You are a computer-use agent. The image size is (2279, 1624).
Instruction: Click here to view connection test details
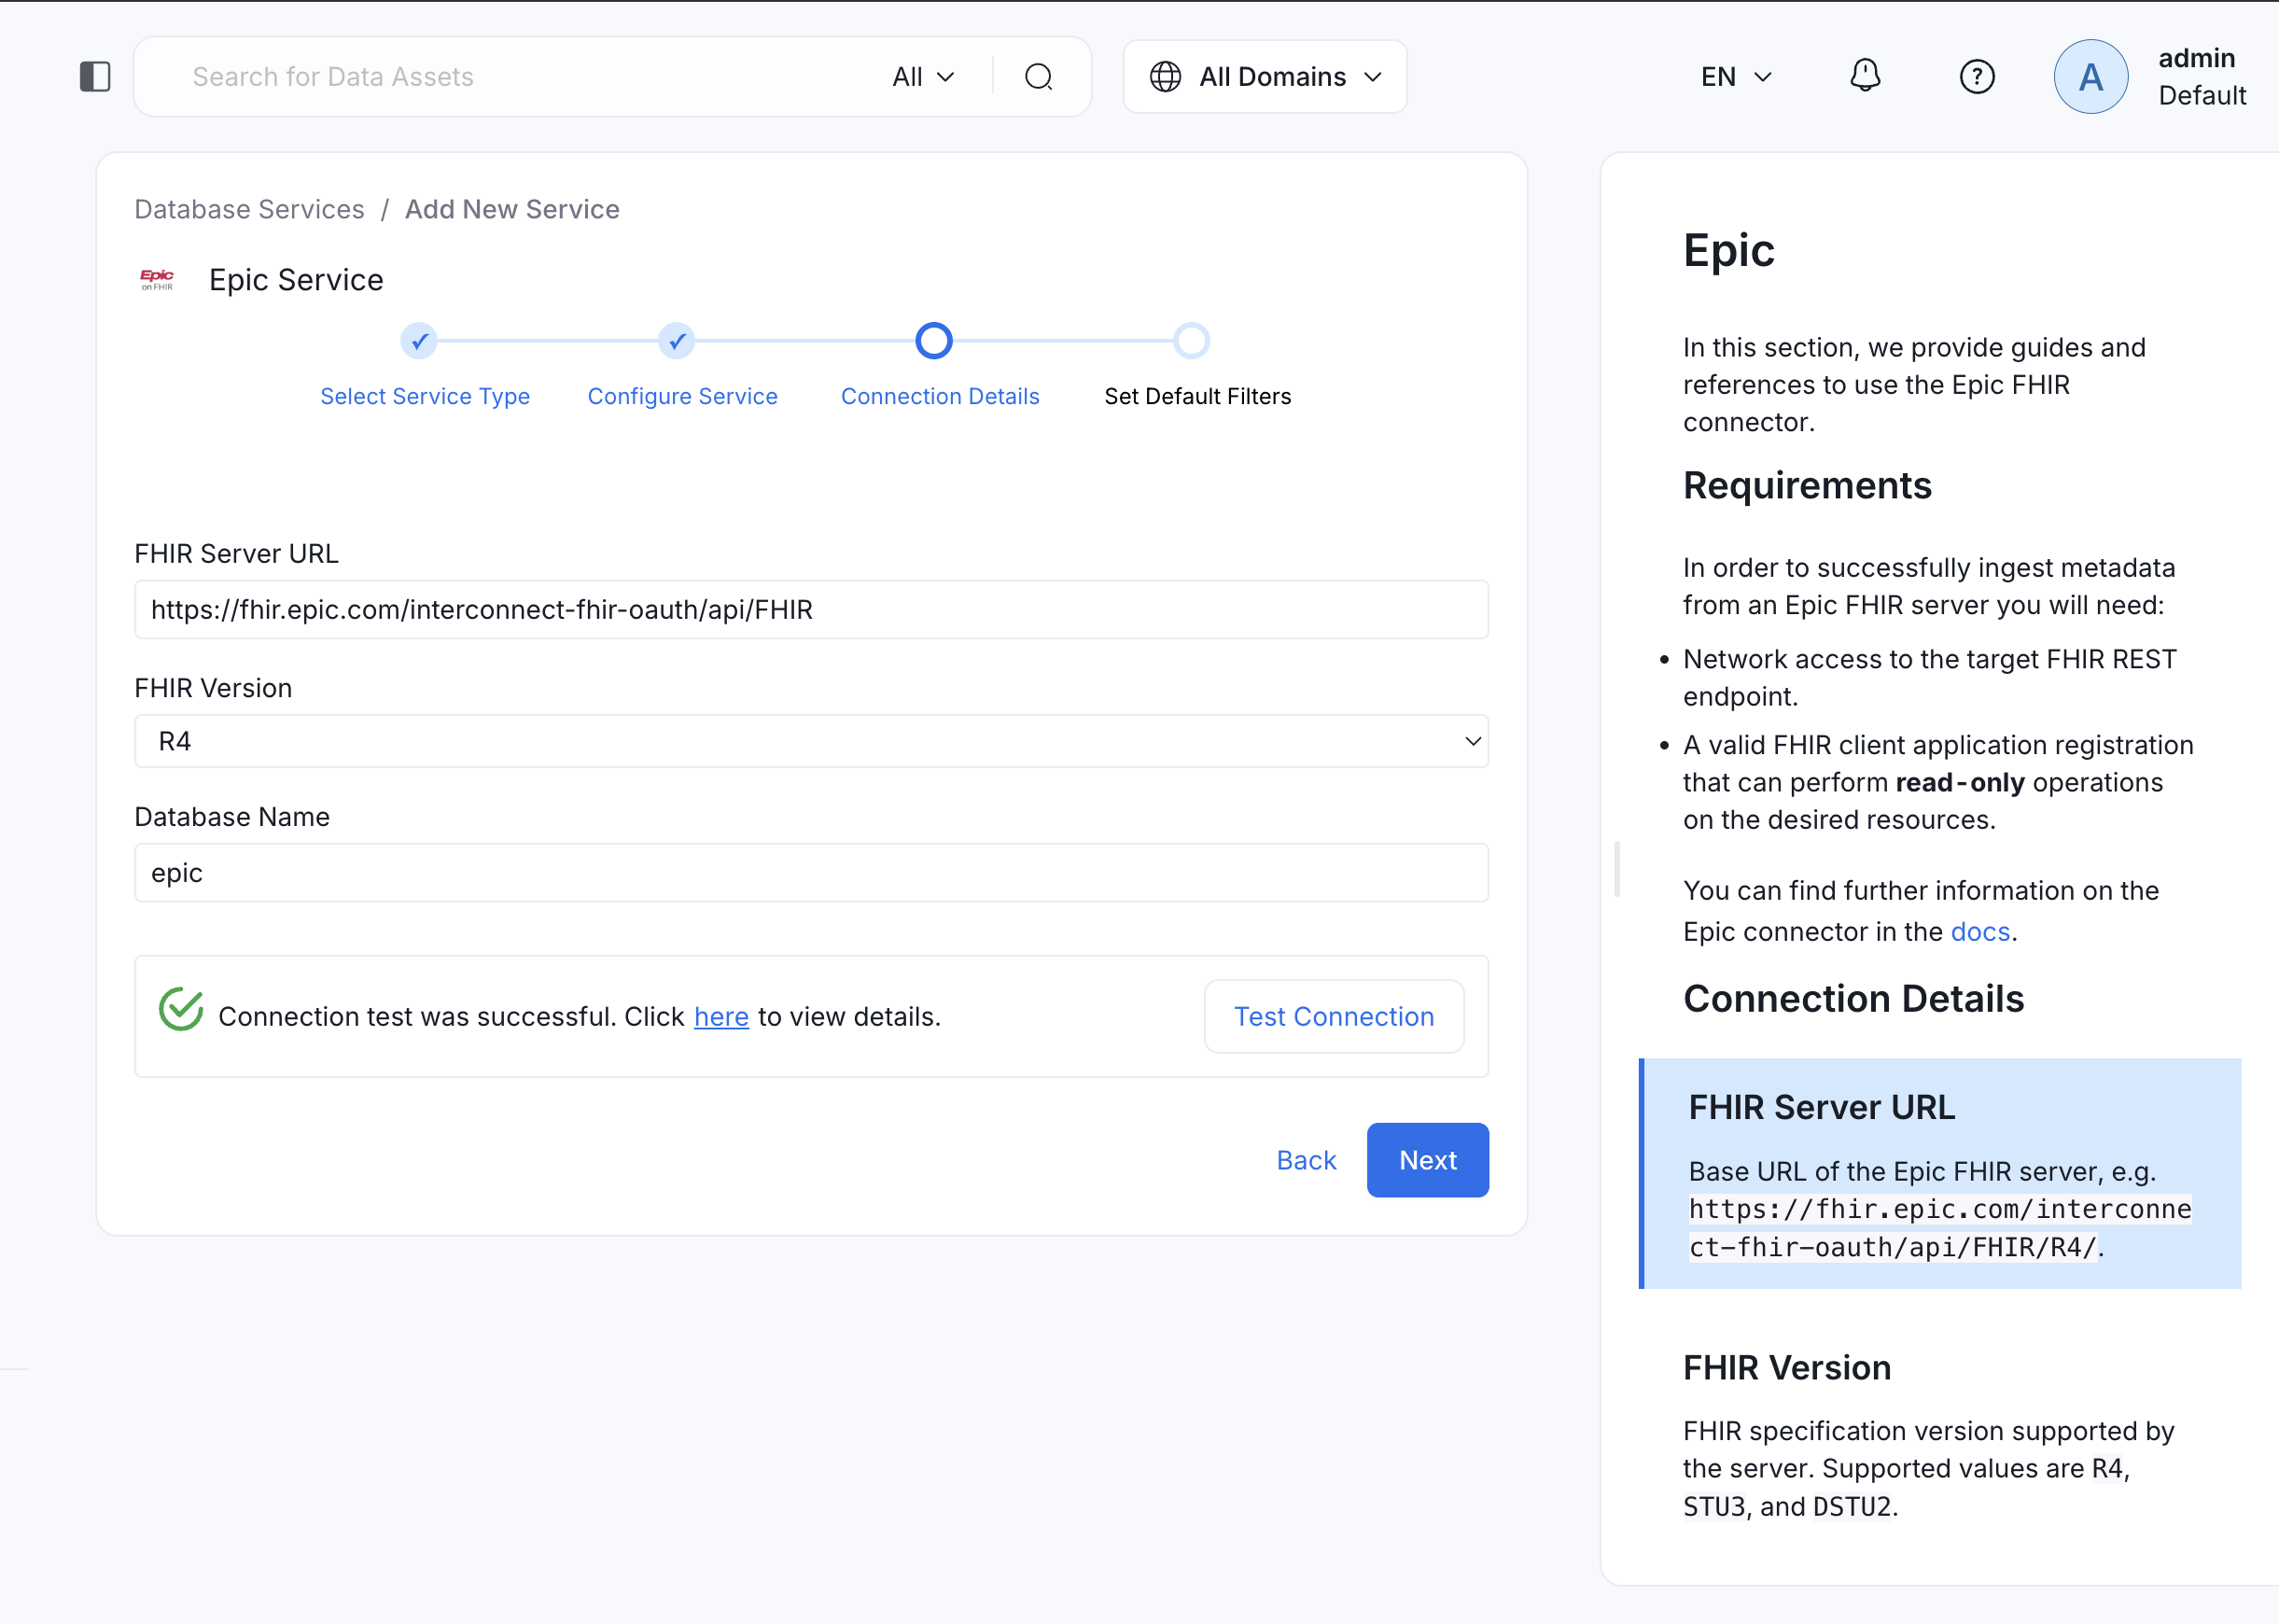[x=721, y=1016]
